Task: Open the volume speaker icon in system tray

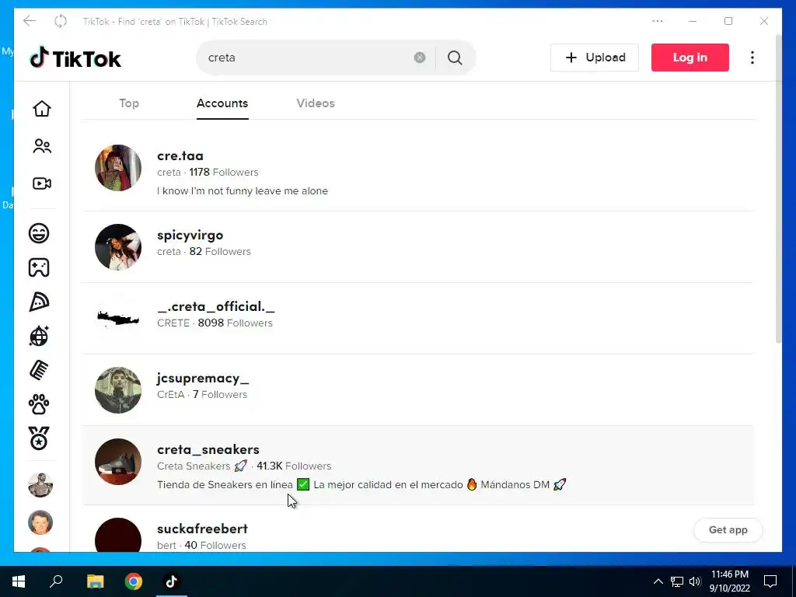Action: click(695, 581)
